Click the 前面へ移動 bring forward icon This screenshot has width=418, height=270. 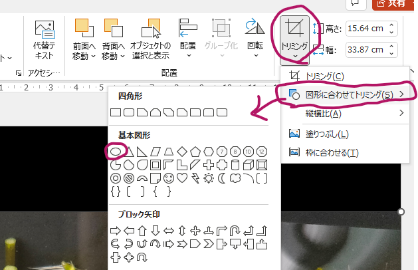tap(84, 28)
